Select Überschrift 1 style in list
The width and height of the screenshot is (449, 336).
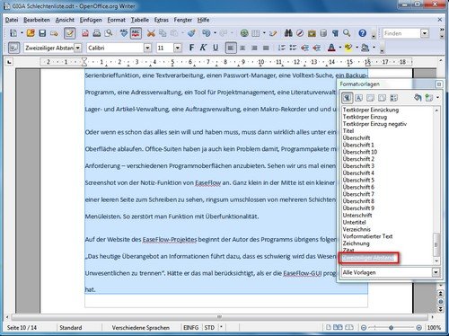pos(358,145)
